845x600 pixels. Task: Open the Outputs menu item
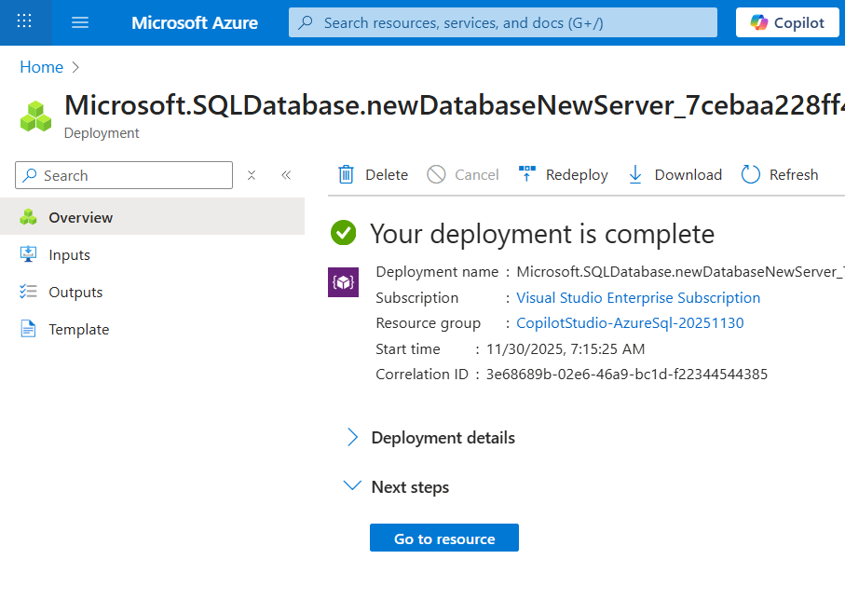[x=75, y=292]
